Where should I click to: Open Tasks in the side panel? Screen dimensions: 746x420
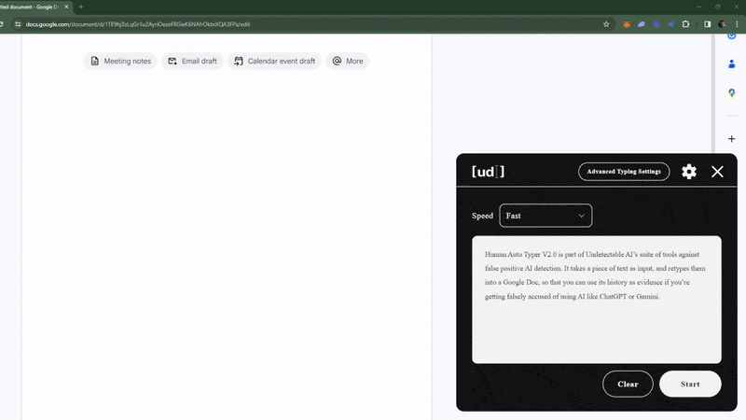click(x=732, y=38)
